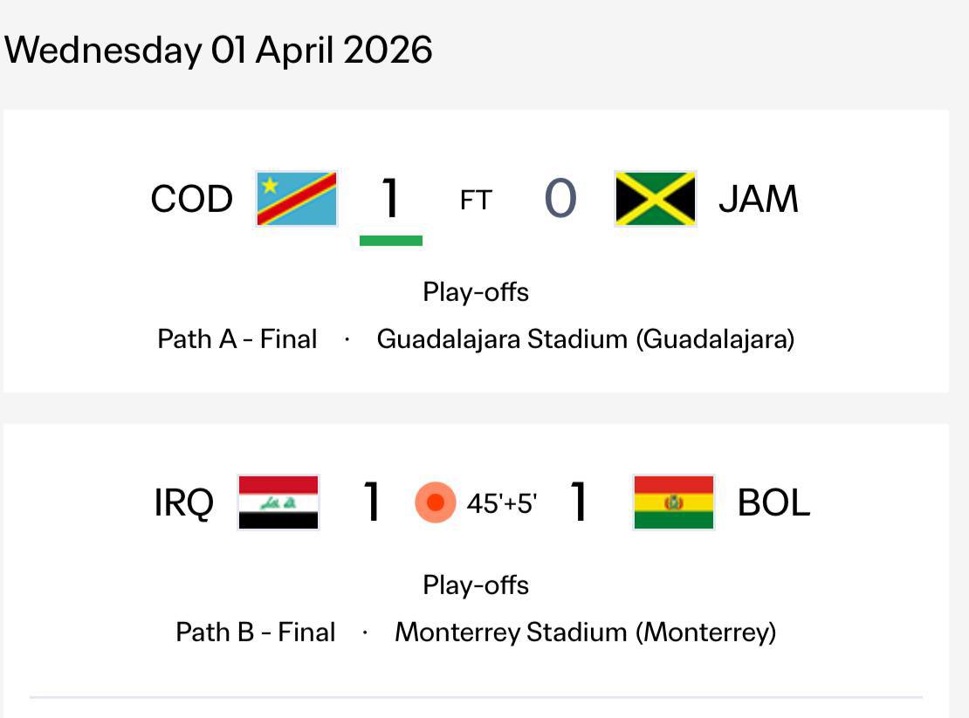Click the Path B - Final label
Viewport: 969px width, 718px height.
click(x=255, y=632)
